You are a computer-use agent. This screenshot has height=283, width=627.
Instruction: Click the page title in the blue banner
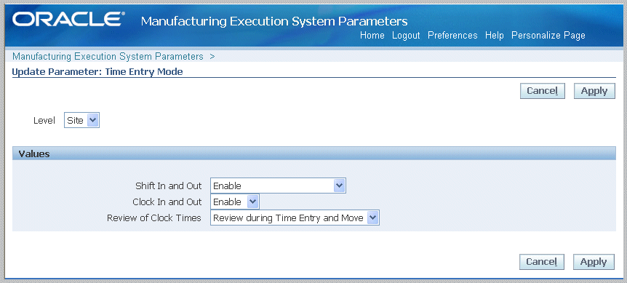pos(274,21)
